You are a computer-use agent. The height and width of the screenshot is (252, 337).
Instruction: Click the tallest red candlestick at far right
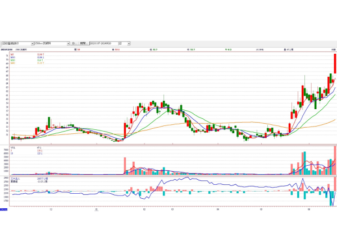pyautogui.click(x=335, y=63)
